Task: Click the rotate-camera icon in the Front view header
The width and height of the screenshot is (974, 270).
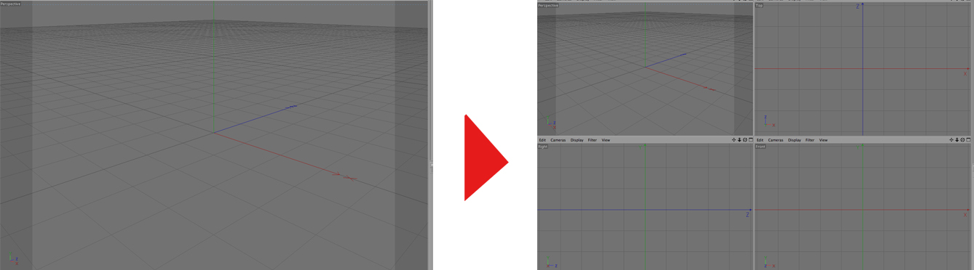Action: click(x=962, y=140)
